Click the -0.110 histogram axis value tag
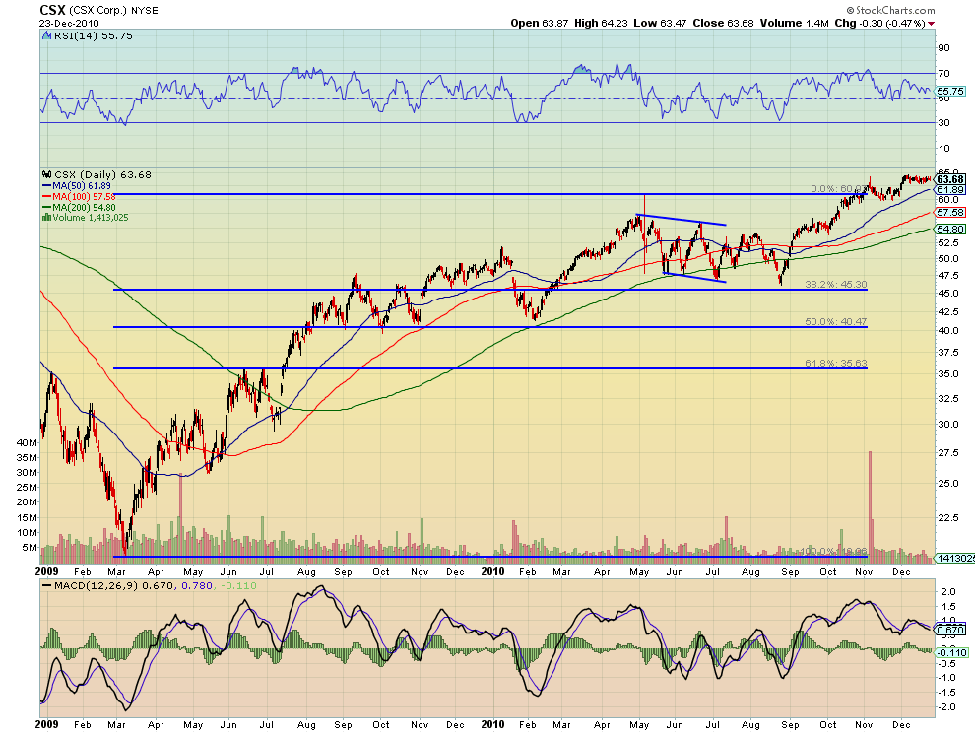The height and width of the screenshot is (733, 975). pos(951,652)
